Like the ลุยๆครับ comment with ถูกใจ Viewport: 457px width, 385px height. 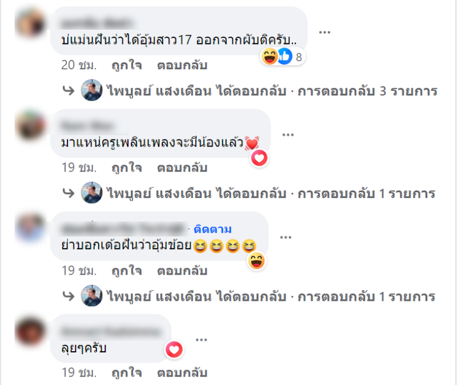click(127, 373)
